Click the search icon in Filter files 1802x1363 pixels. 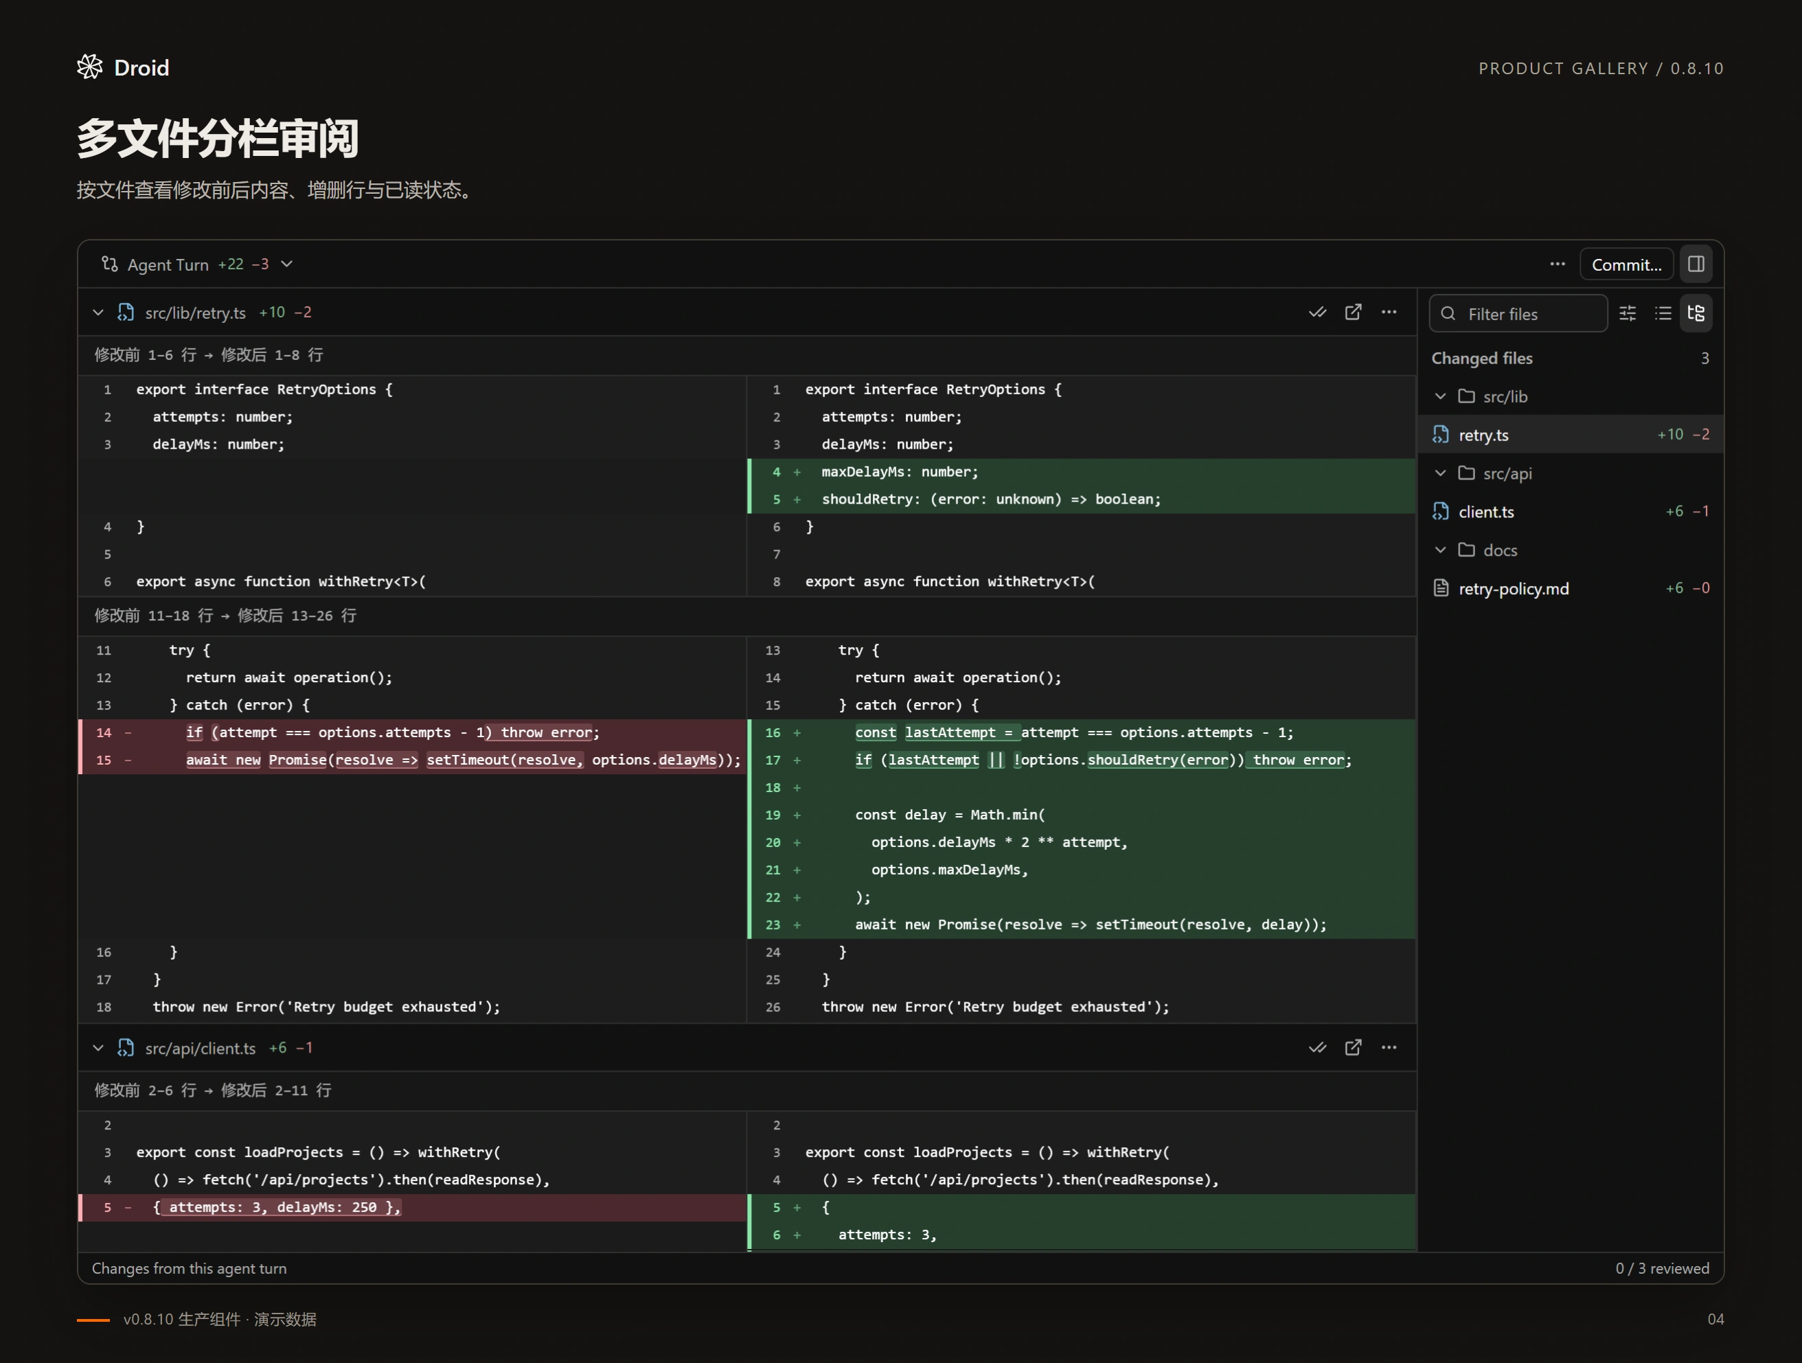[x=1448, y=314]
